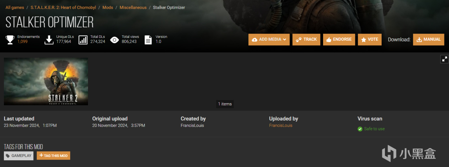Click the total views value 806,243

[x=129, y=42]
